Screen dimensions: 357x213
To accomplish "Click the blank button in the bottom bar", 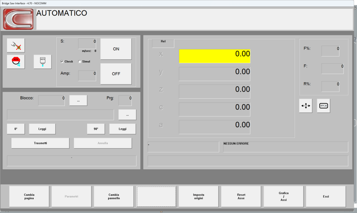I will click(156, 197).
